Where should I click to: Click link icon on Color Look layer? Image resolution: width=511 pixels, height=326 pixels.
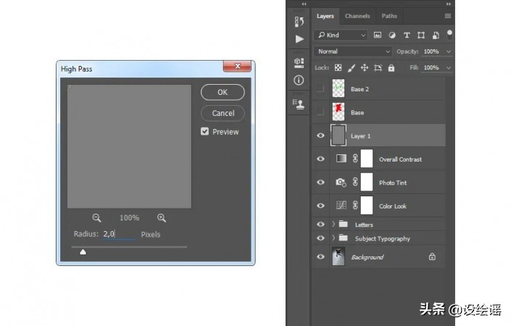pos(355,205)
